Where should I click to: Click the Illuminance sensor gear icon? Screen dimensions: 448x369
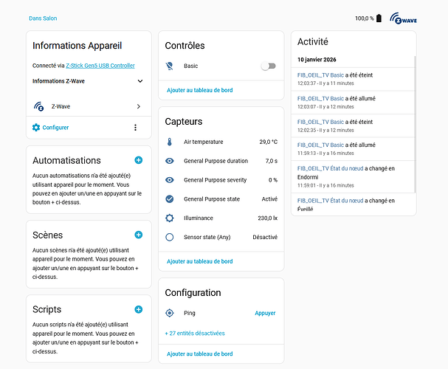[169, 218]
